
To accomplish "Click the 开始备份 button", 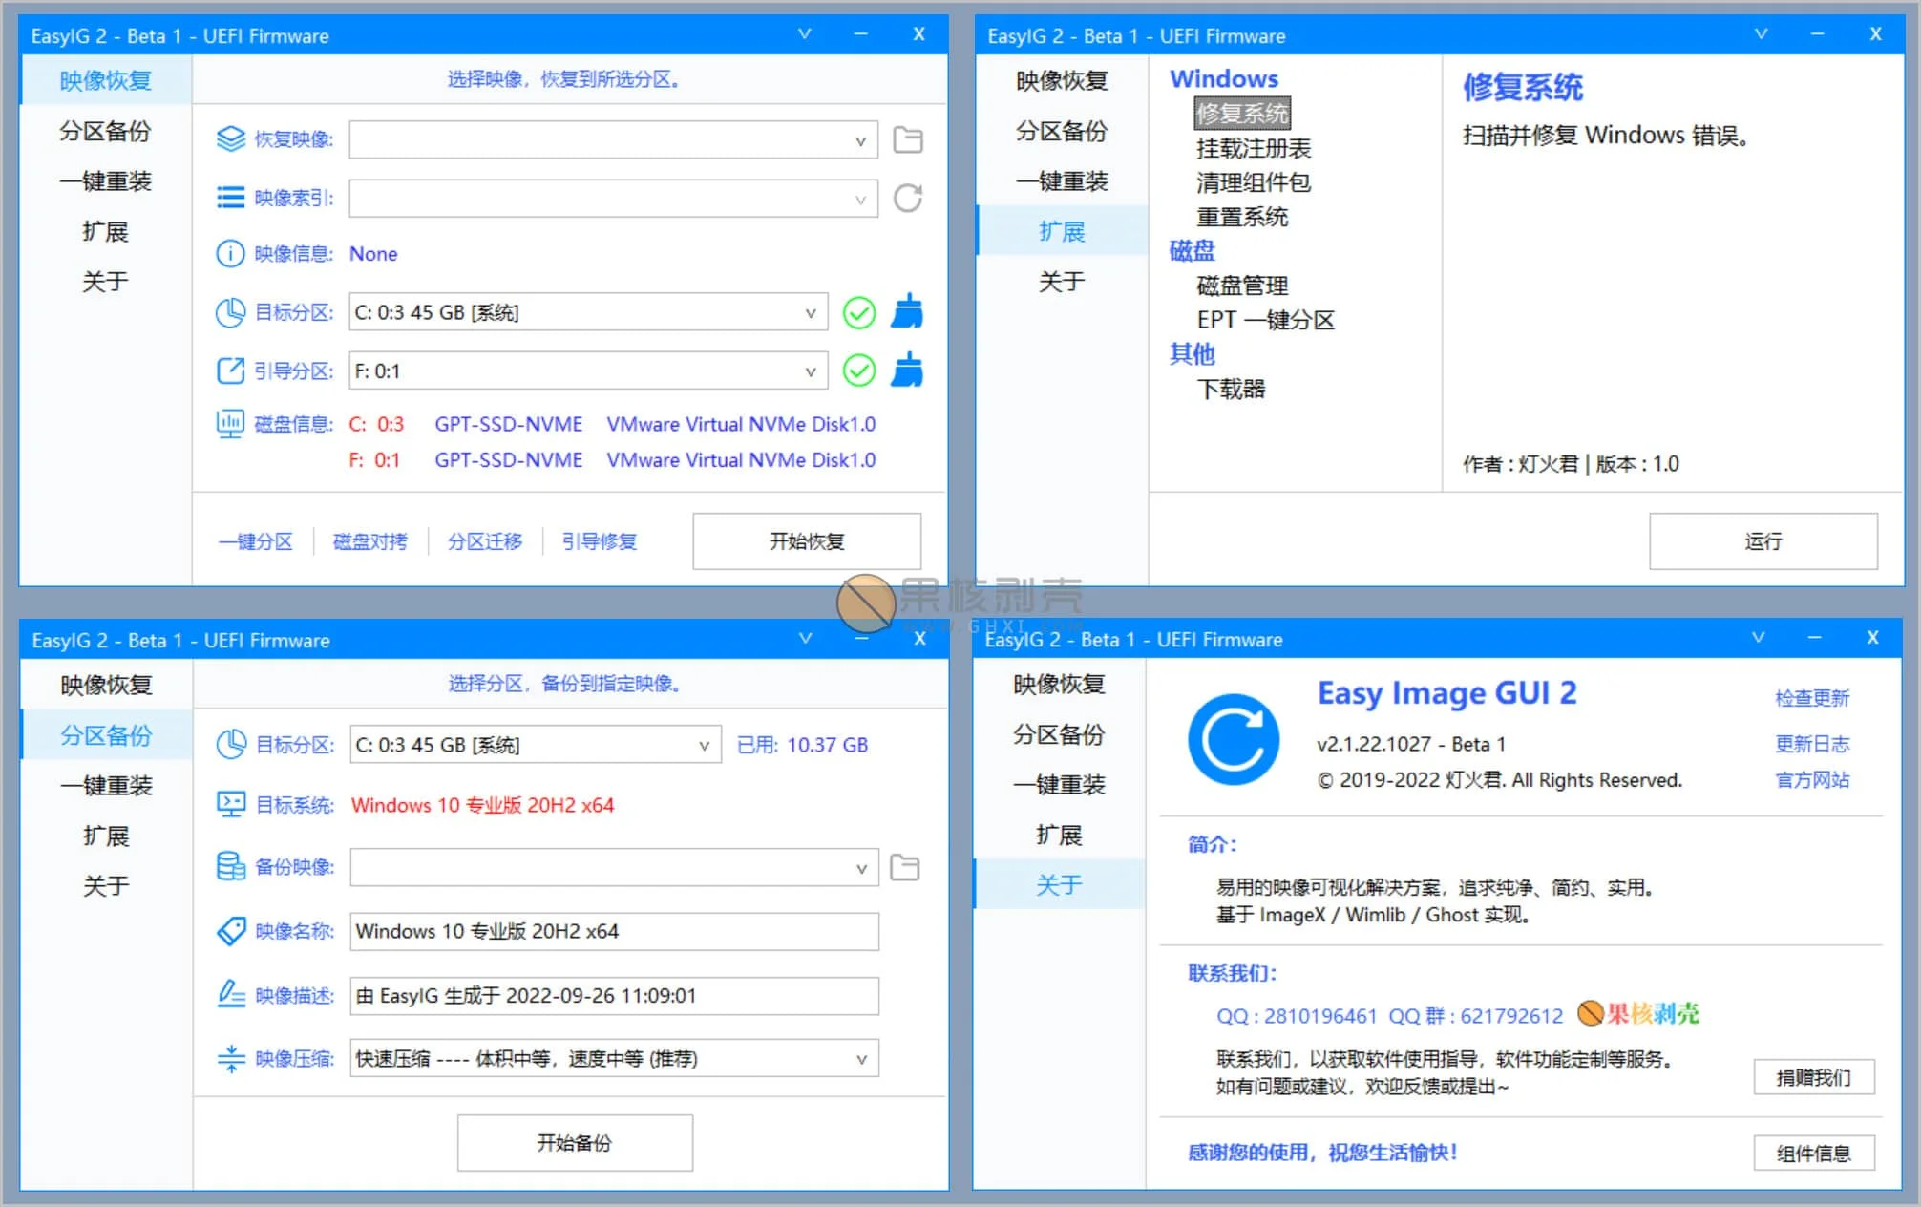I will pos(574,1142).
